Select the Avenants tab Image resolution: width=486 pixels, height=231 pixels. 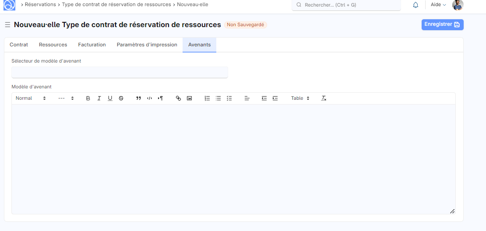(x=199, y=45)
